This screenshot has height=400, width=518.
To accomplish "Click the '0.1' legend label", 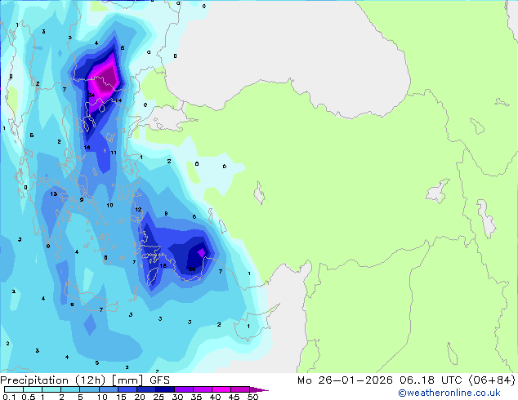I will click(9, 397).
